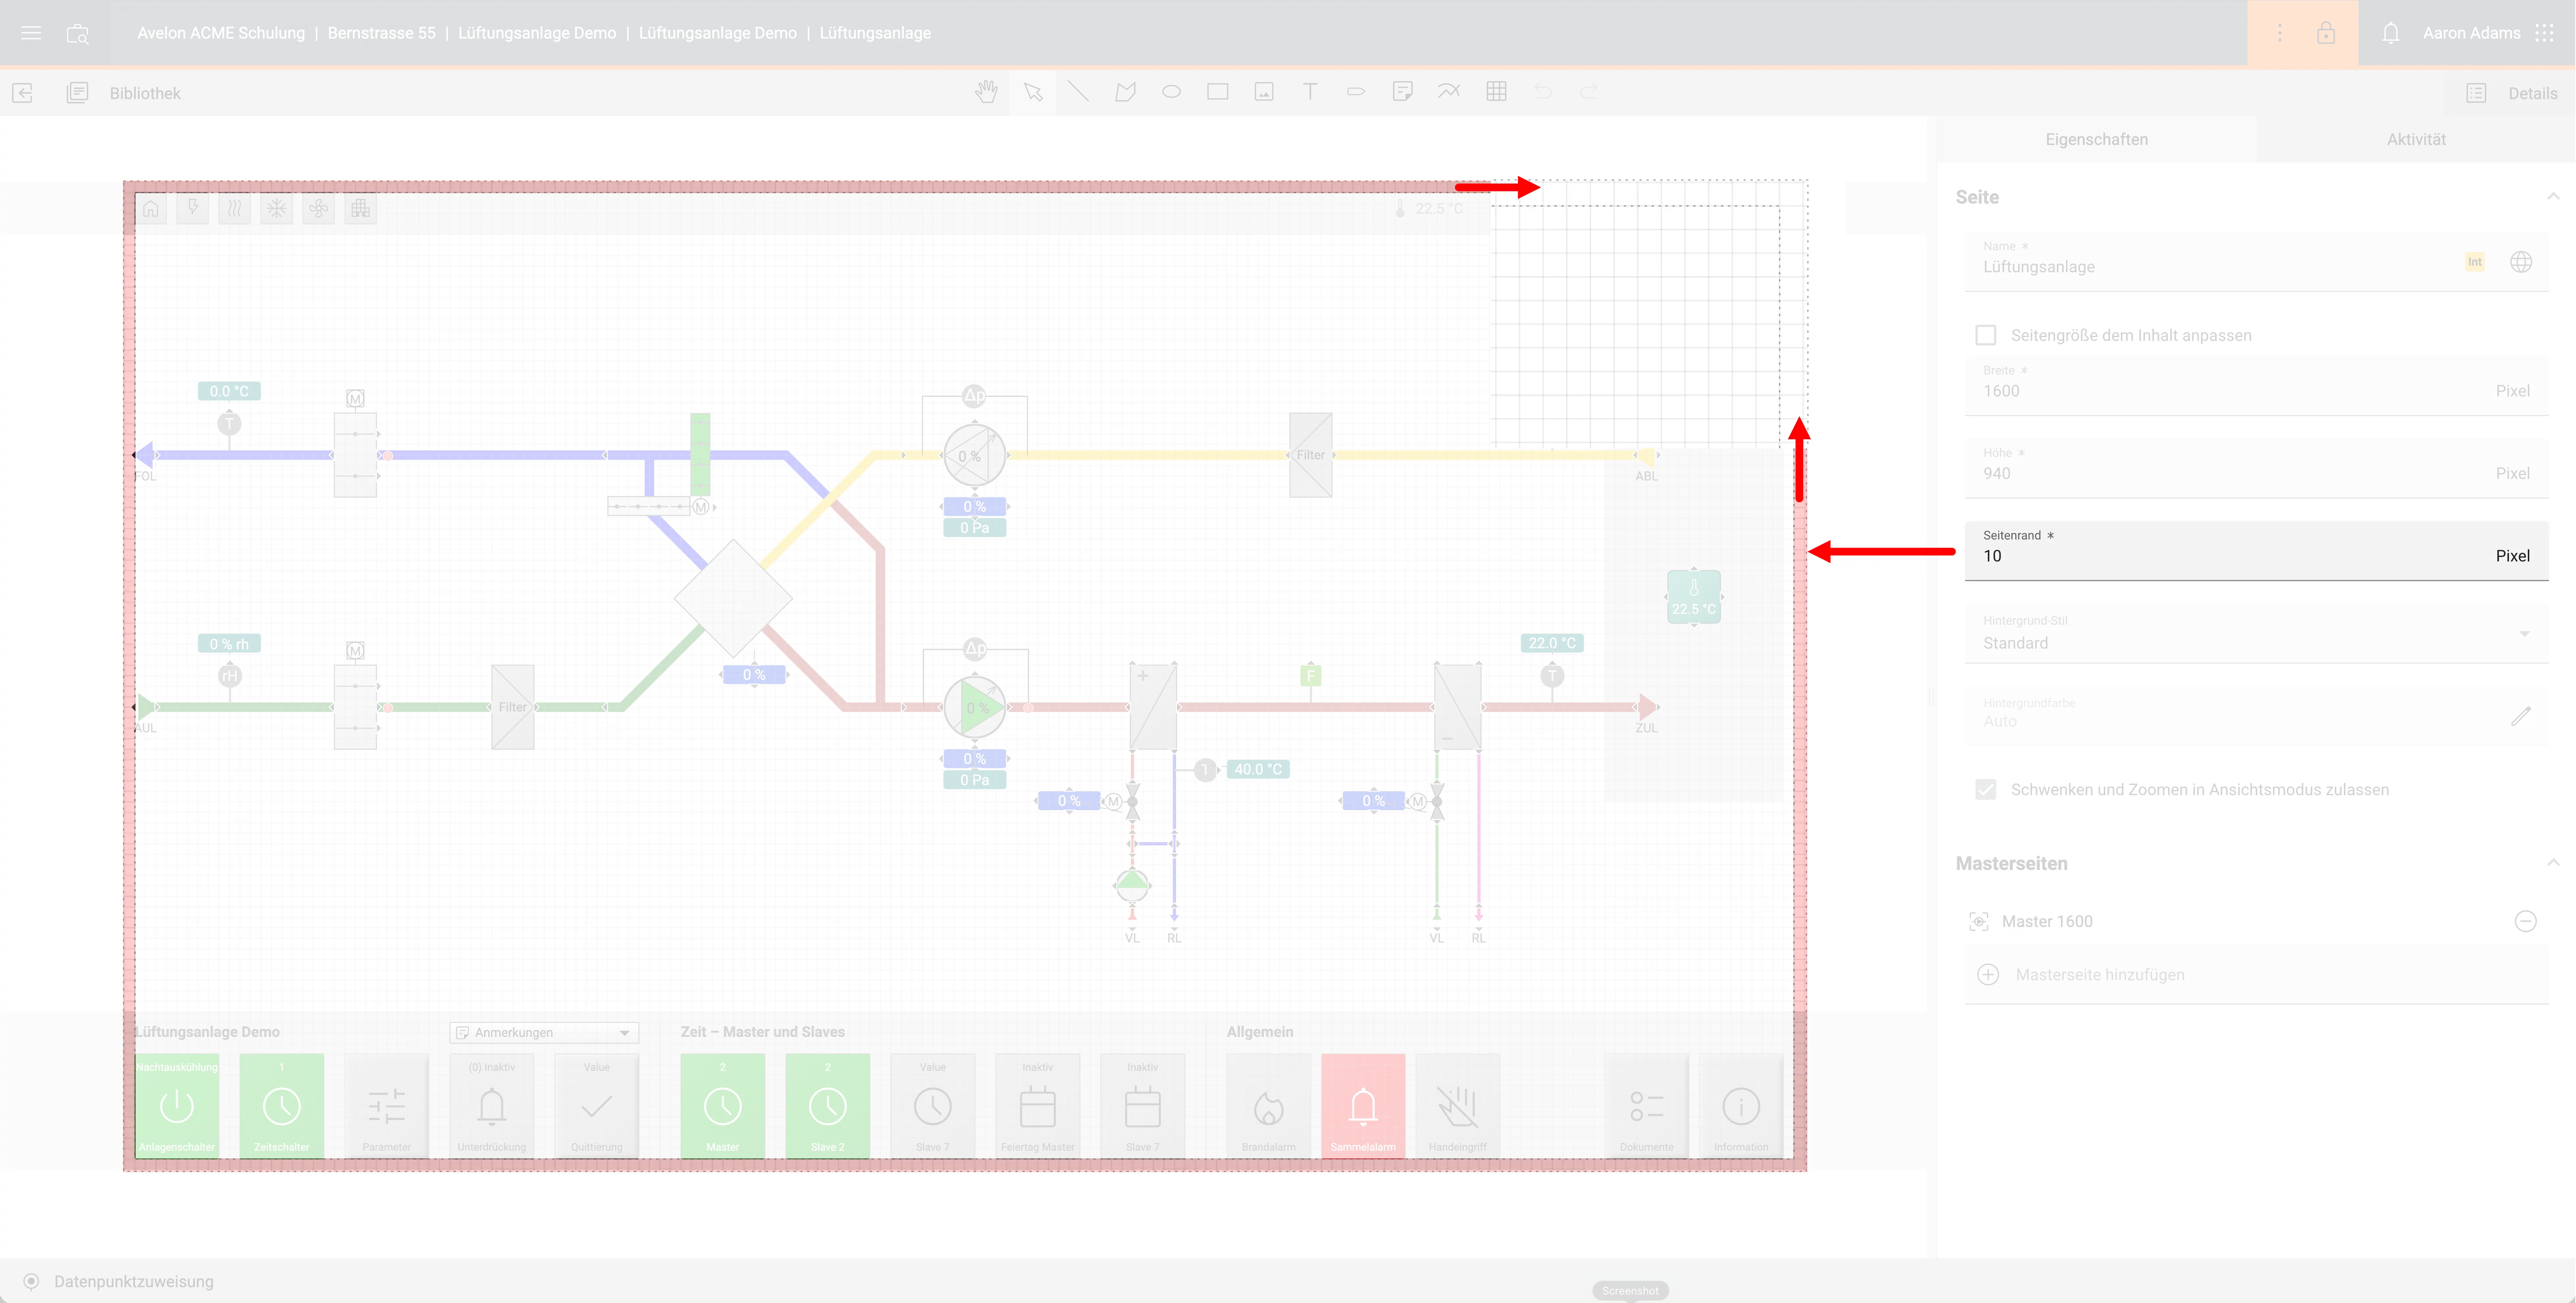The image size is (2576, 1303).
Task: Select the Table grid tool
Action: click(x=1496, y=92)
